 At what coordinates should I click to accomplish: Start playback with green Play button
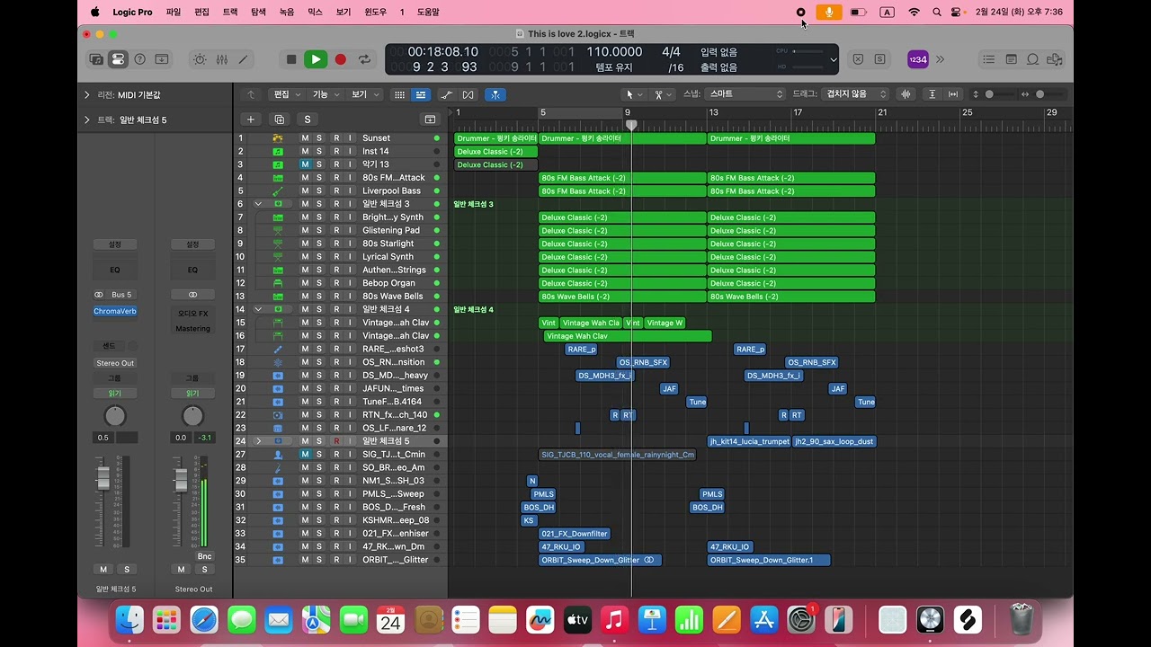(316, 59)
